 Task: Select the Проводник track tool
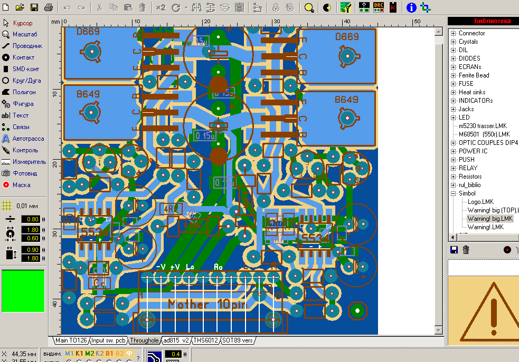tap(23, 46)
